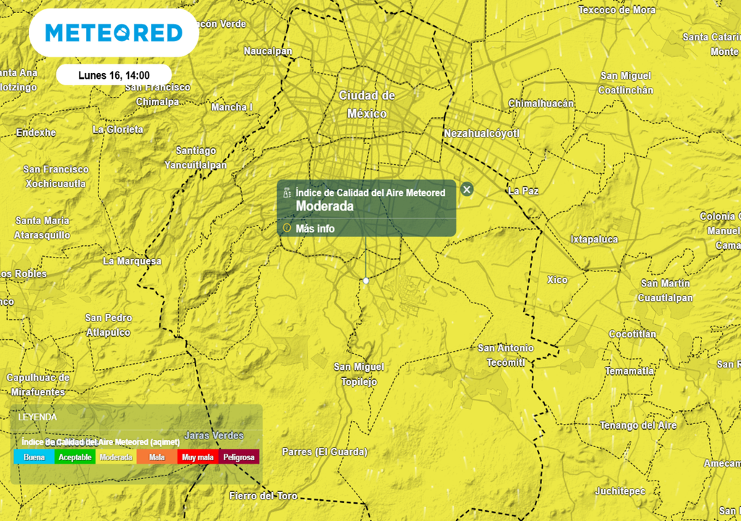The width and height of the screenshot is (741, 521).
Task: Select the Naucalpan label on the map
Action: coord(268,51)
